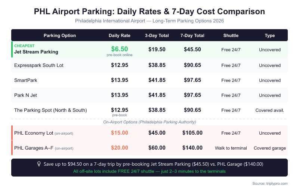The height and width of the screenshot is (187, 299).
Task: Click the Park N Jet name
Action: coord(25,95)
